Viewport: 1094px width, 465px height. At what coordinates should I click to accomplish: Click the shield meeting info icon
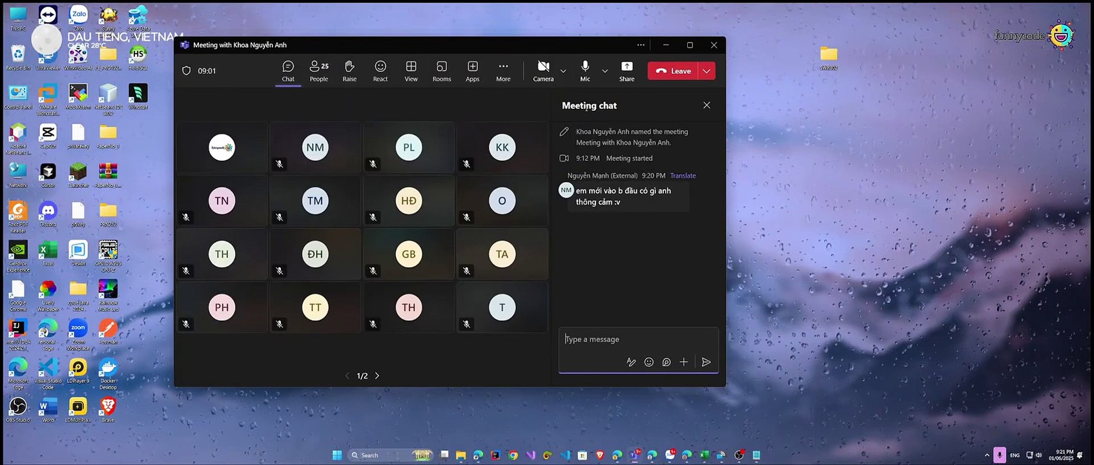(x=187, y=71)
